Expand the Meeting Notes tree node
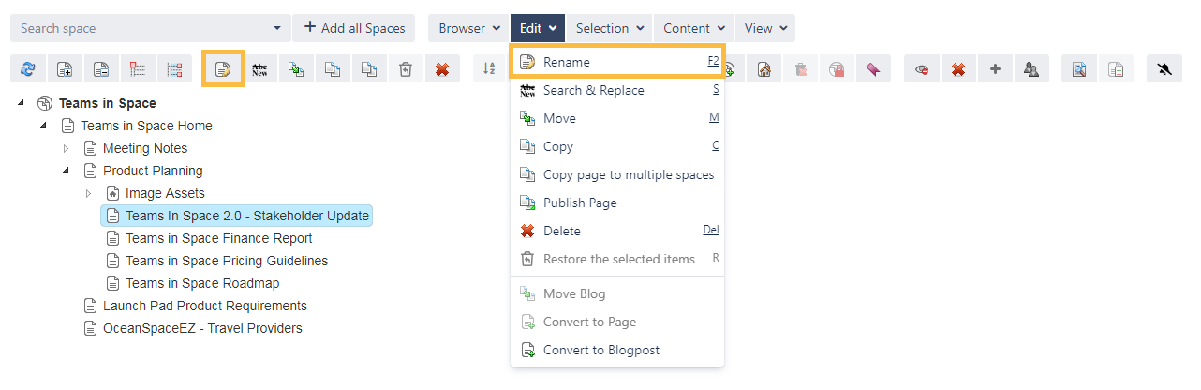The image size is (1201, 390). 67,148
